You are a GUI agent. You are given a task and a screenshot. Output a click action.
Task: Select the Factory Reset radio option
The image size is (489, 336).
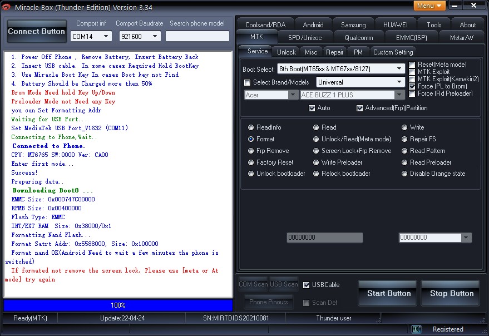point(251,162)
